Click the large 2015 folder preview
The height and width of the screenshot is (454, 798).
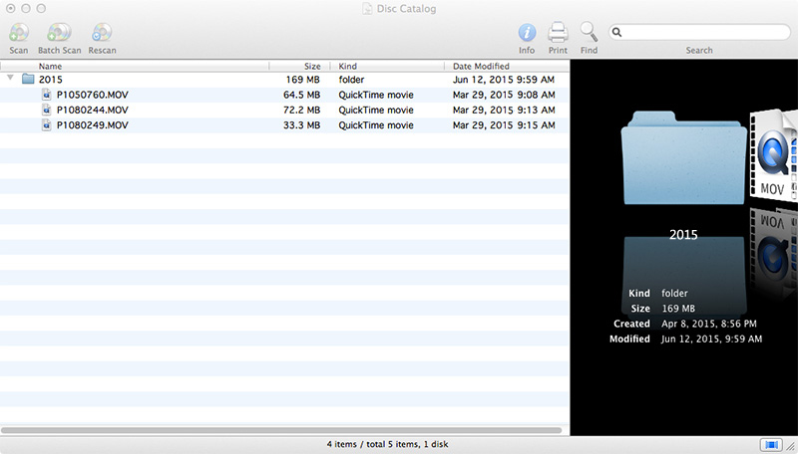tap(682, 157)
